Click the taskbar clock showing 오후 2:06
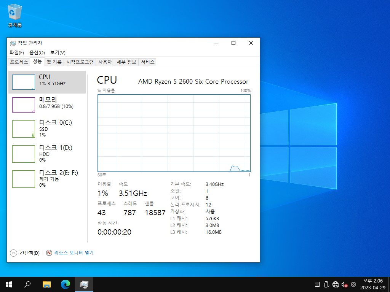Viewport: 390px width, 292px height. coord(372,281)
